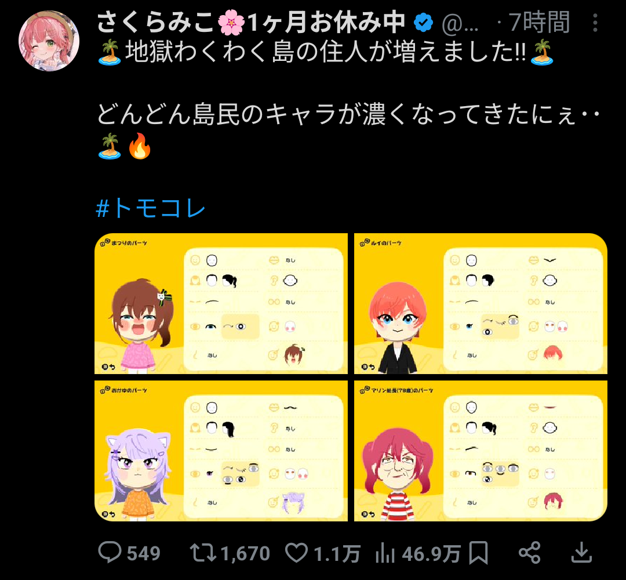Open the reply comments icon
The image size is (626, 580).
click(x=110, y=552)
